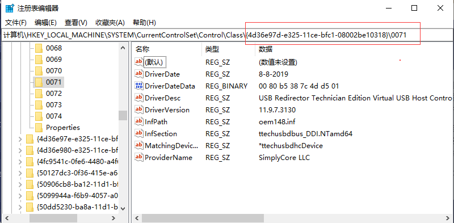454x223 pixels.
Task: Select the oem148.inf data cell
Action: [x=277, y=121]
